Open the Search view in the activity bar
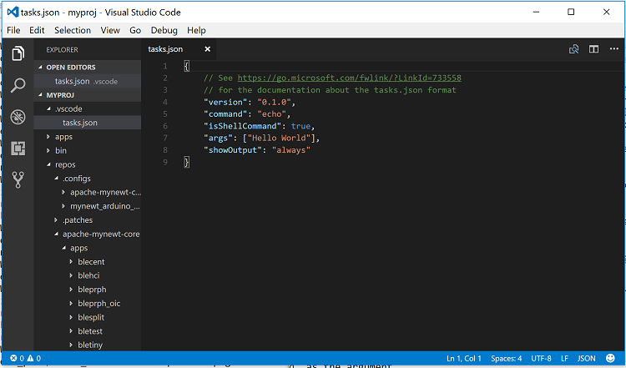This screenshot has height=368, width=626. coord(18,85)
